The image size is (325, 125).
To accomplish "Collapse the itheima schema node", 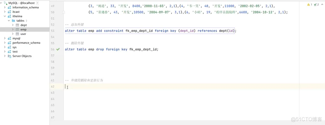I will pos(5,16).
